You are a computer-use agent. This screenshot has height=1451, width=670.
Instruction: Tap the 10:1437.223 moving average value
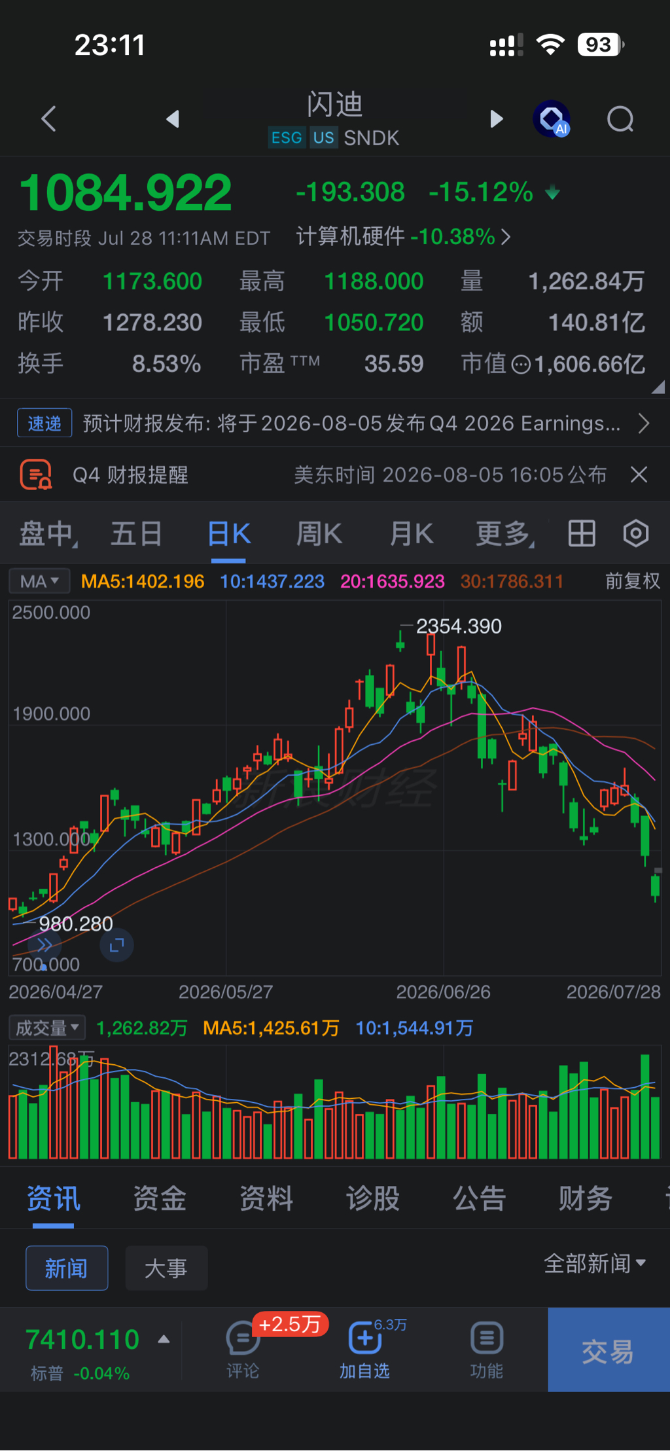[x=272, y=581]
